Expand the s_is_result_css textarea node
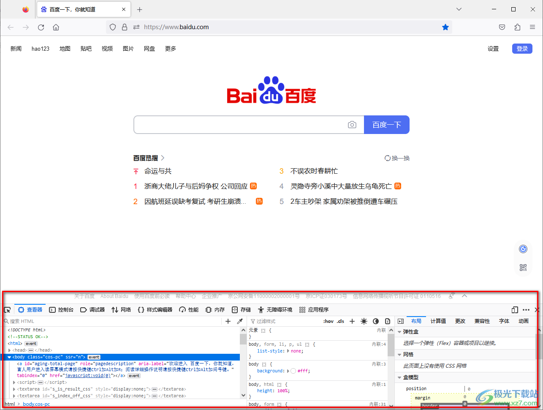The height and width of the screenshot is (410, 543). tap(14, 389)
